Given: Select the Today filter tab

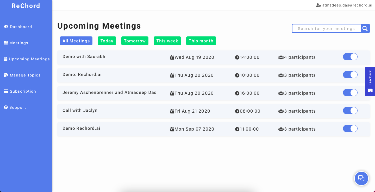Looking at the screenshot, I should tap(107, 41).
